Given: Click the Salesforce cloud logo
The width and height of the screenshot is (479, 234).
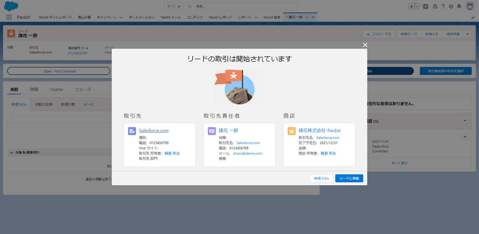Looking at the screenshot, I should click(x=10, y=6).
